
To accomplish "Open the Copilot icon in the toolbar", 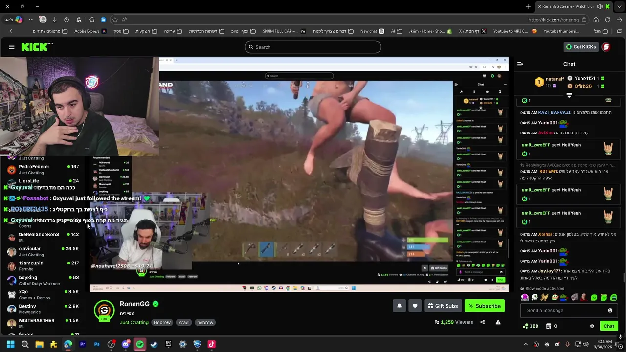I will [x=19, y=20].
